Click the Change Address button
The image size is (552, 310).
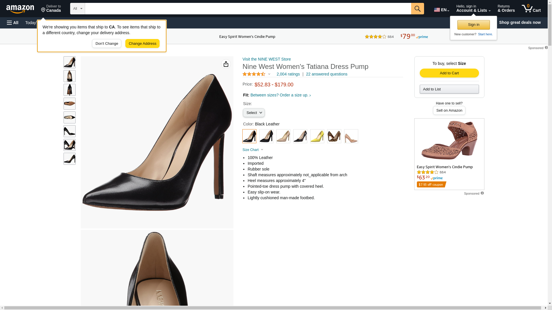coord(142,44)
